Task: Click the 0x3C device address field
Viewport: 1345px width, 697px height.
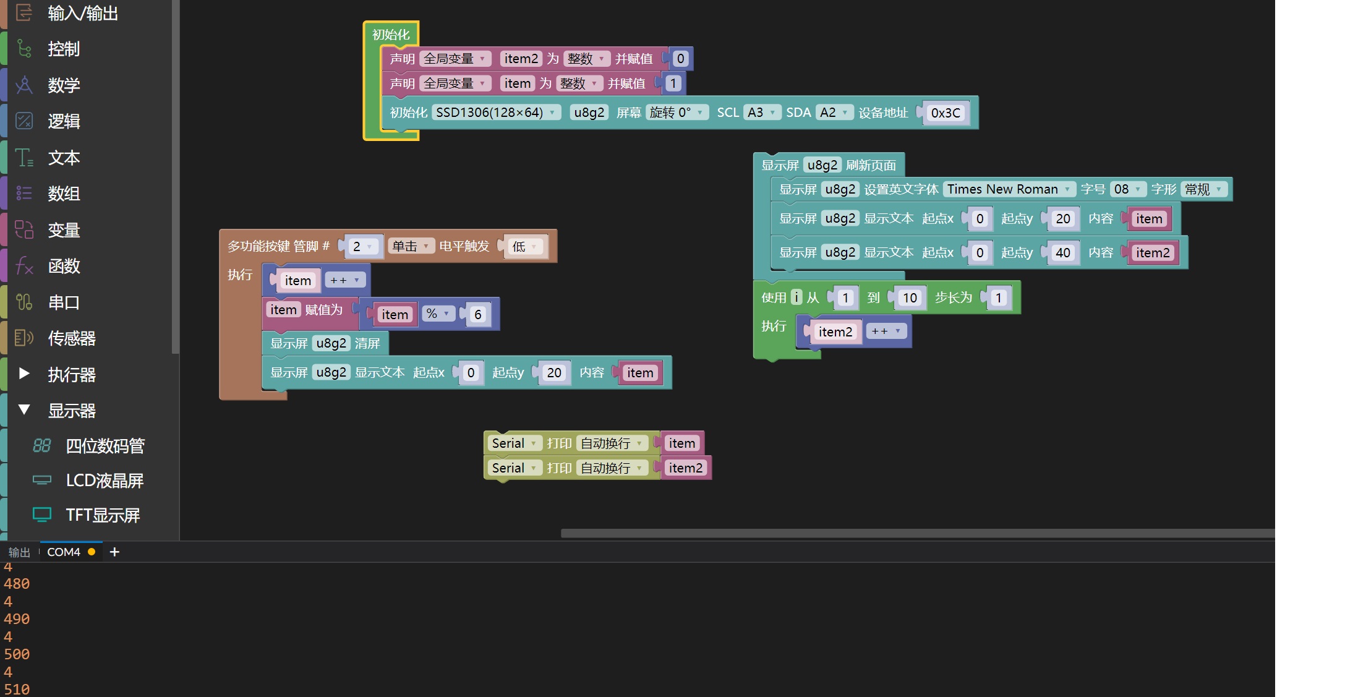Action: coord(945,113)
